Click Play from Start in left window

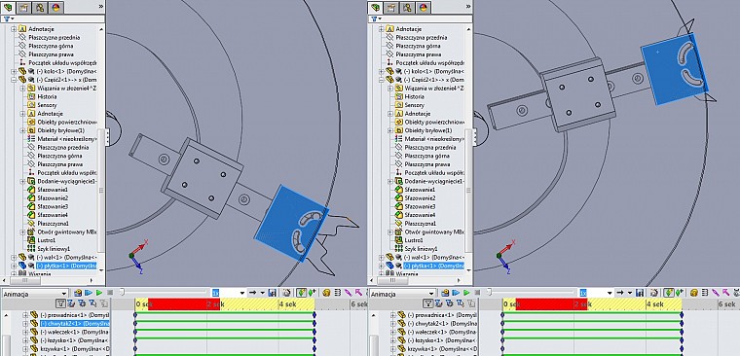89,293
